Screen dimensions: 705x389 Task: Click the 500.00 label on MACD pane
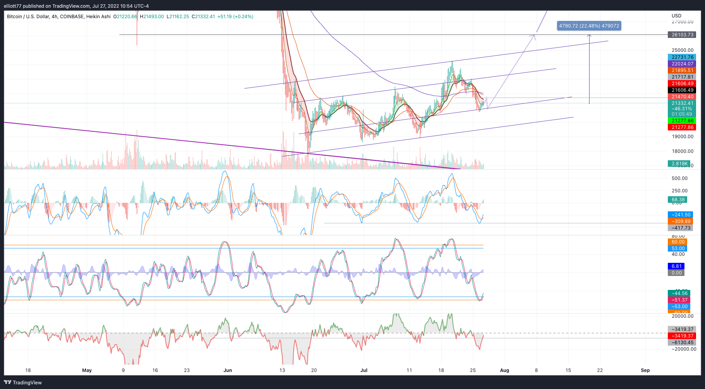tap(679, 178)
